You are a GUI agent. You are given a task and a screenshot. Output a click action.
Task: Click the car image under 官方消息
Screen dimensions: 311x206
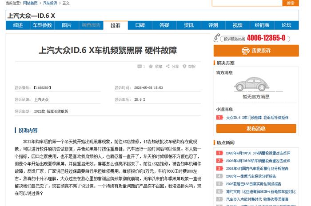pos(252,84)
